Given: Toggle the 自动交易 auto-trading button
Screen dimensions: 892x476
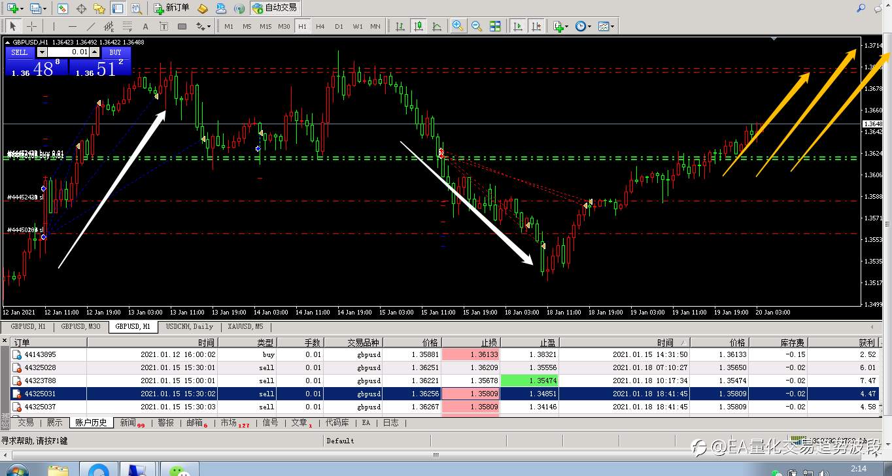Looking at the screenshot, I should point(274,8).
